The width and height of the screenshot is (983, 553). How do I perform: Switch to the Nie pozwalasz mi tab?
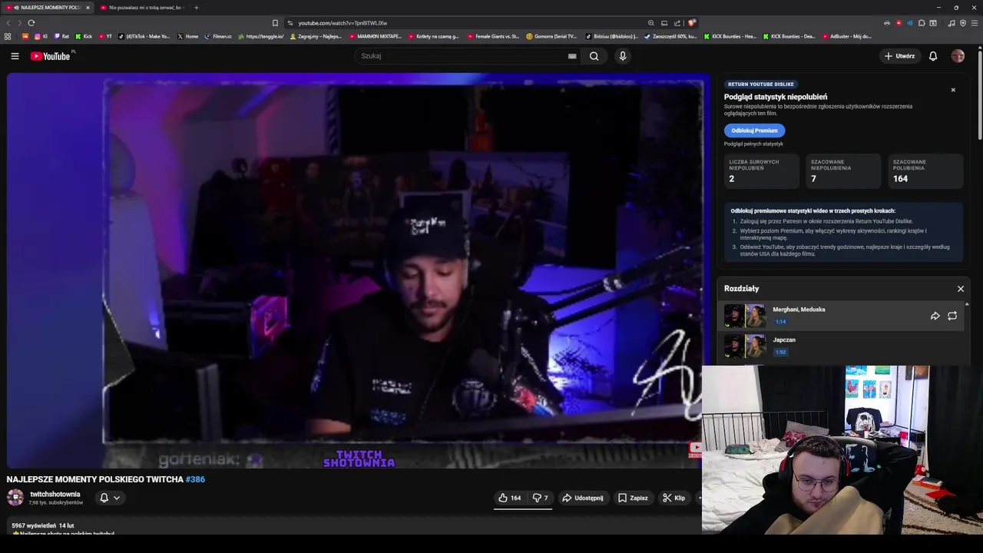coord(142,8)
